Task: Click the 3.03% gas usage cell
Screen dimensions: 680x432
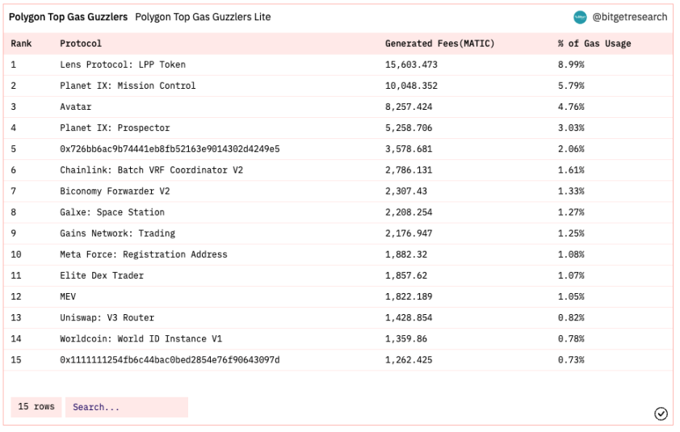Action: [571, 128]
